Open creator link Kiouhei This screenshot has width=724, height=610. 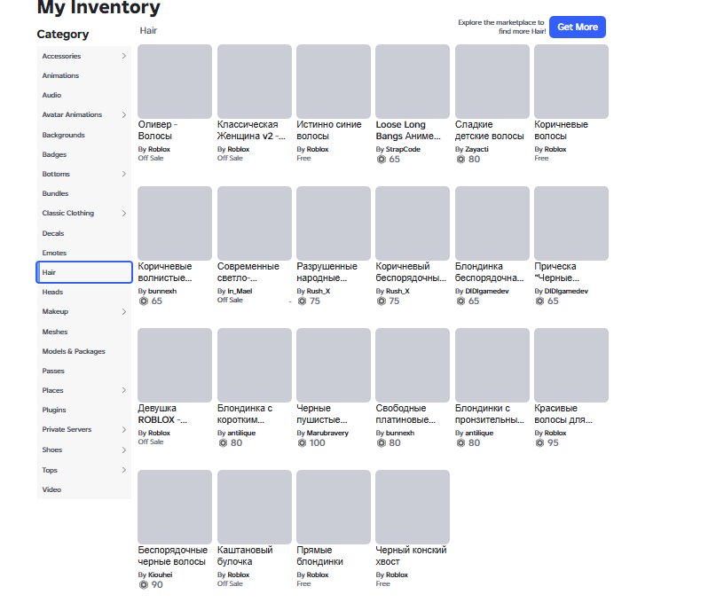(161, 575)
